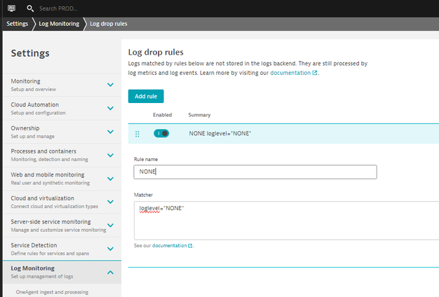
Task: Go to Log Monitoring breadcrumb
Action: pyautogui.click(x=59, y=24)
